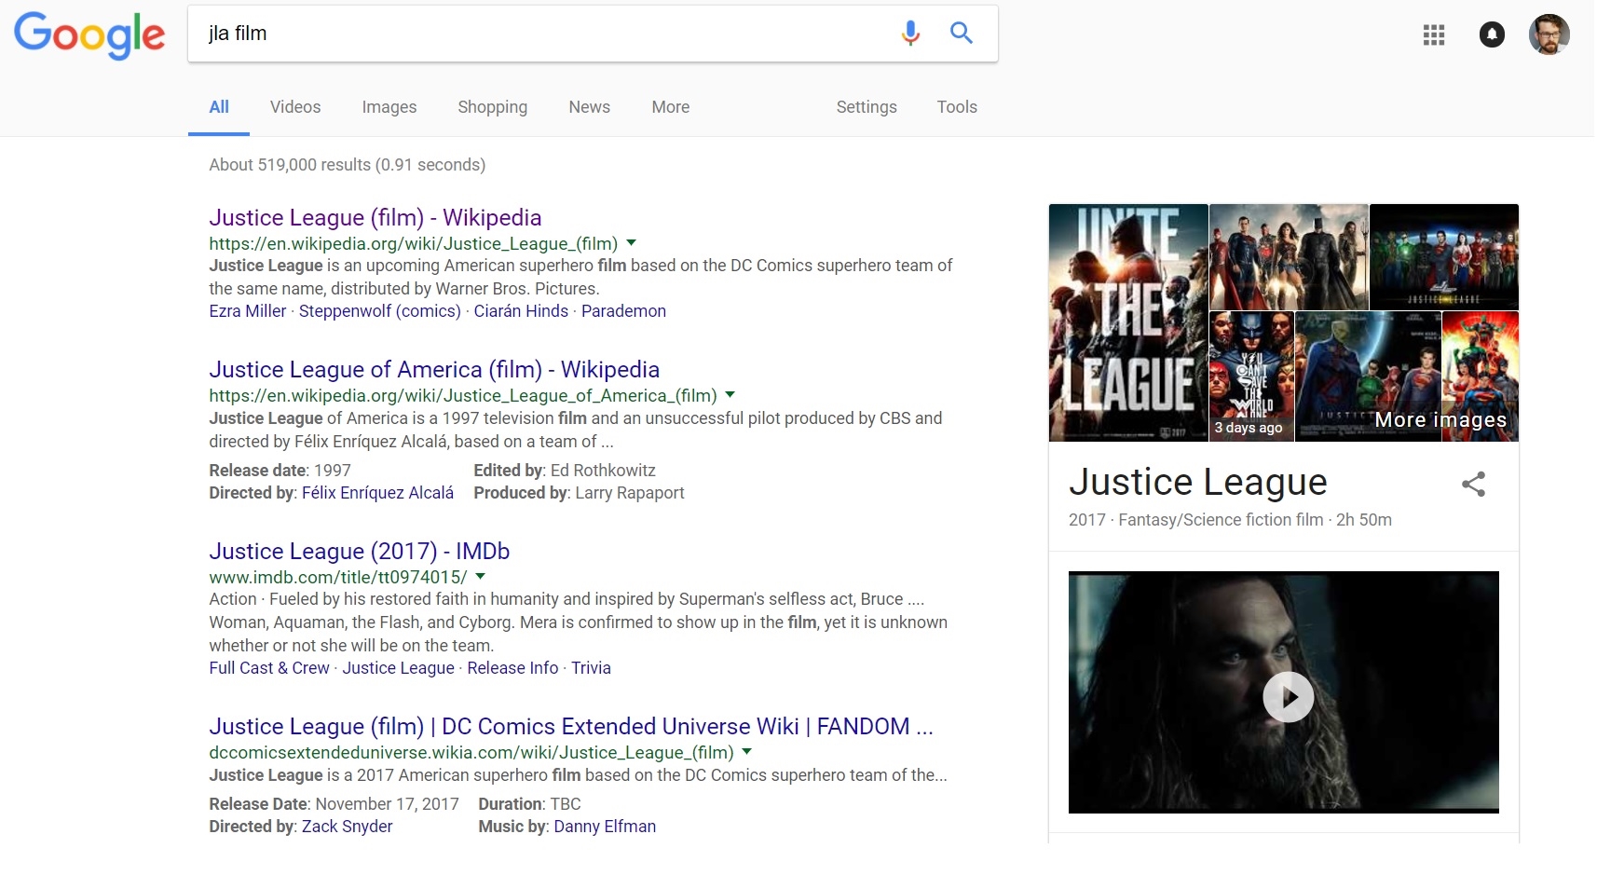
Task: Open IMDb Release Info sitelink
Action: [x=512, y=668]
